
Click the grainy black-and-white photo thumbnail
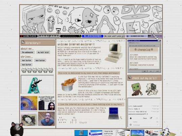pyautogui.click(x=29, y=119)
